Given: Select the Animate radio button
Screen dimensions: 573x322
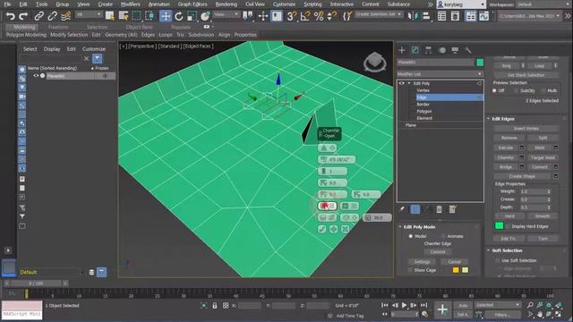Looking at the screenshot, I should click(x=443, y=236).
